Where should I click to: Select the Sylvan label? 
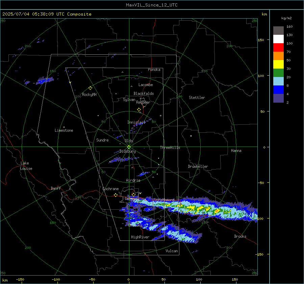[129, 100]
